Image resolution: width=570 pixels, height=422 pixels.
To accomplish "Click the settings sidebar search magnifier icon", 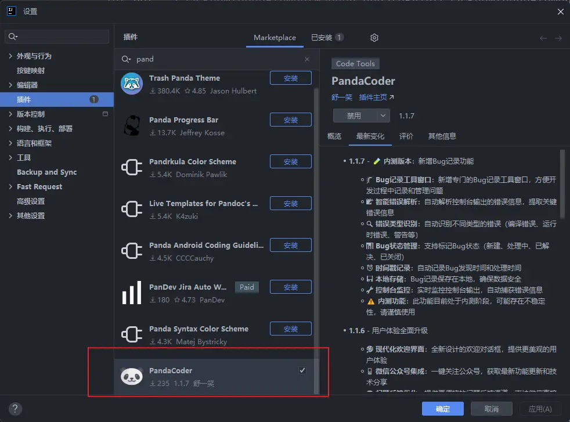I will point(13,37).
